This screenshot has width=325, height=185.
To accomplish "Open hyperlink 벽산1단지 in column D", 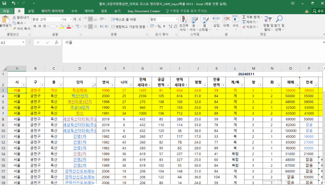I will pos(80,96).
